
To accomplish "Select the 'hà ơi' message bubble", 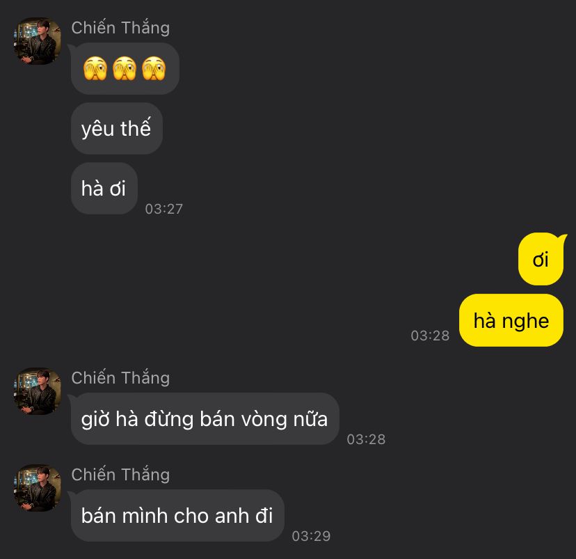I will pyautogui.click(x=104, y=188).
